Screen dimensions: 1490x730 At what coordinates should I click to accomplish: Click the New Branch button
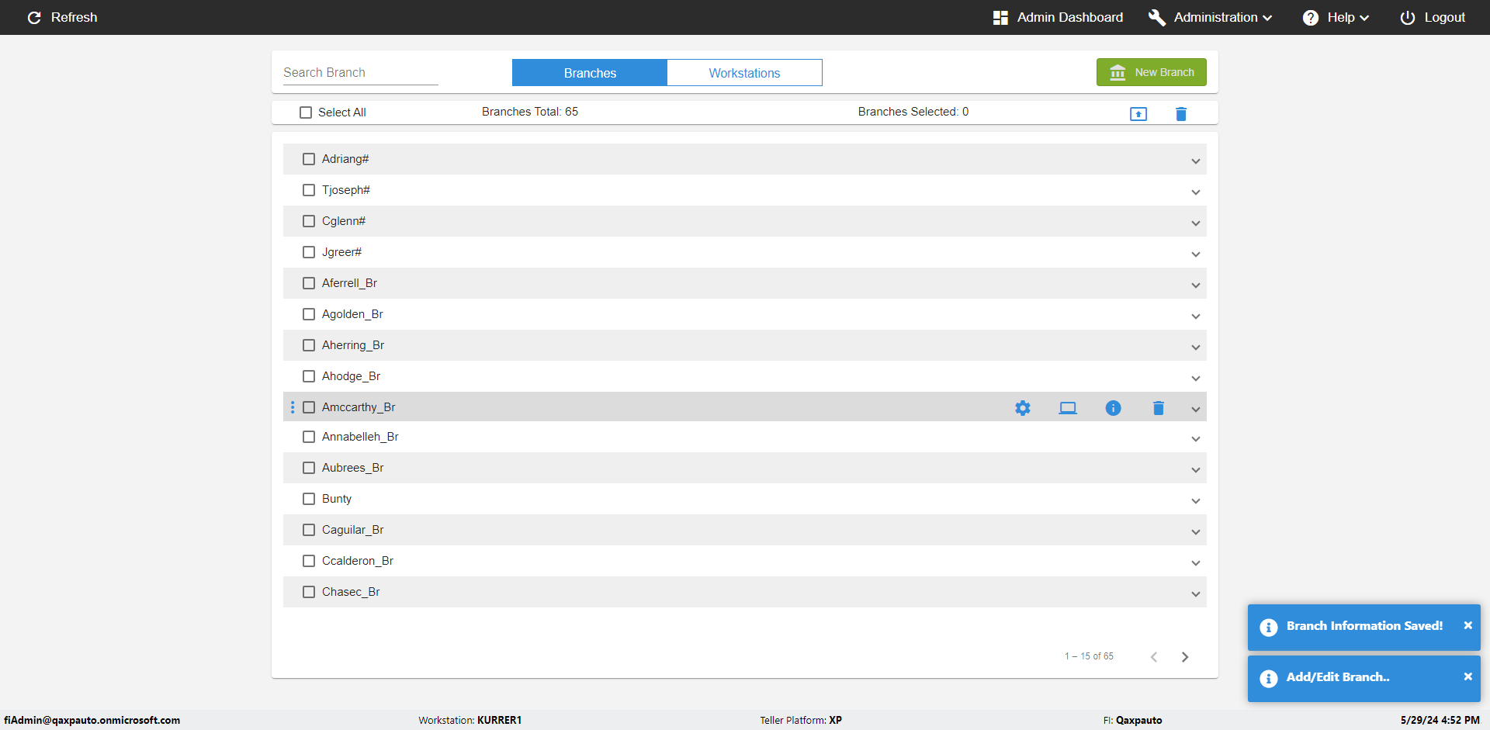pyautogui.click(x=1151, y=72)
